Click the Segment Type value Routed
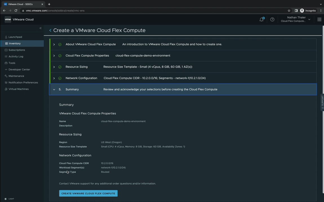 coord(105,172)
